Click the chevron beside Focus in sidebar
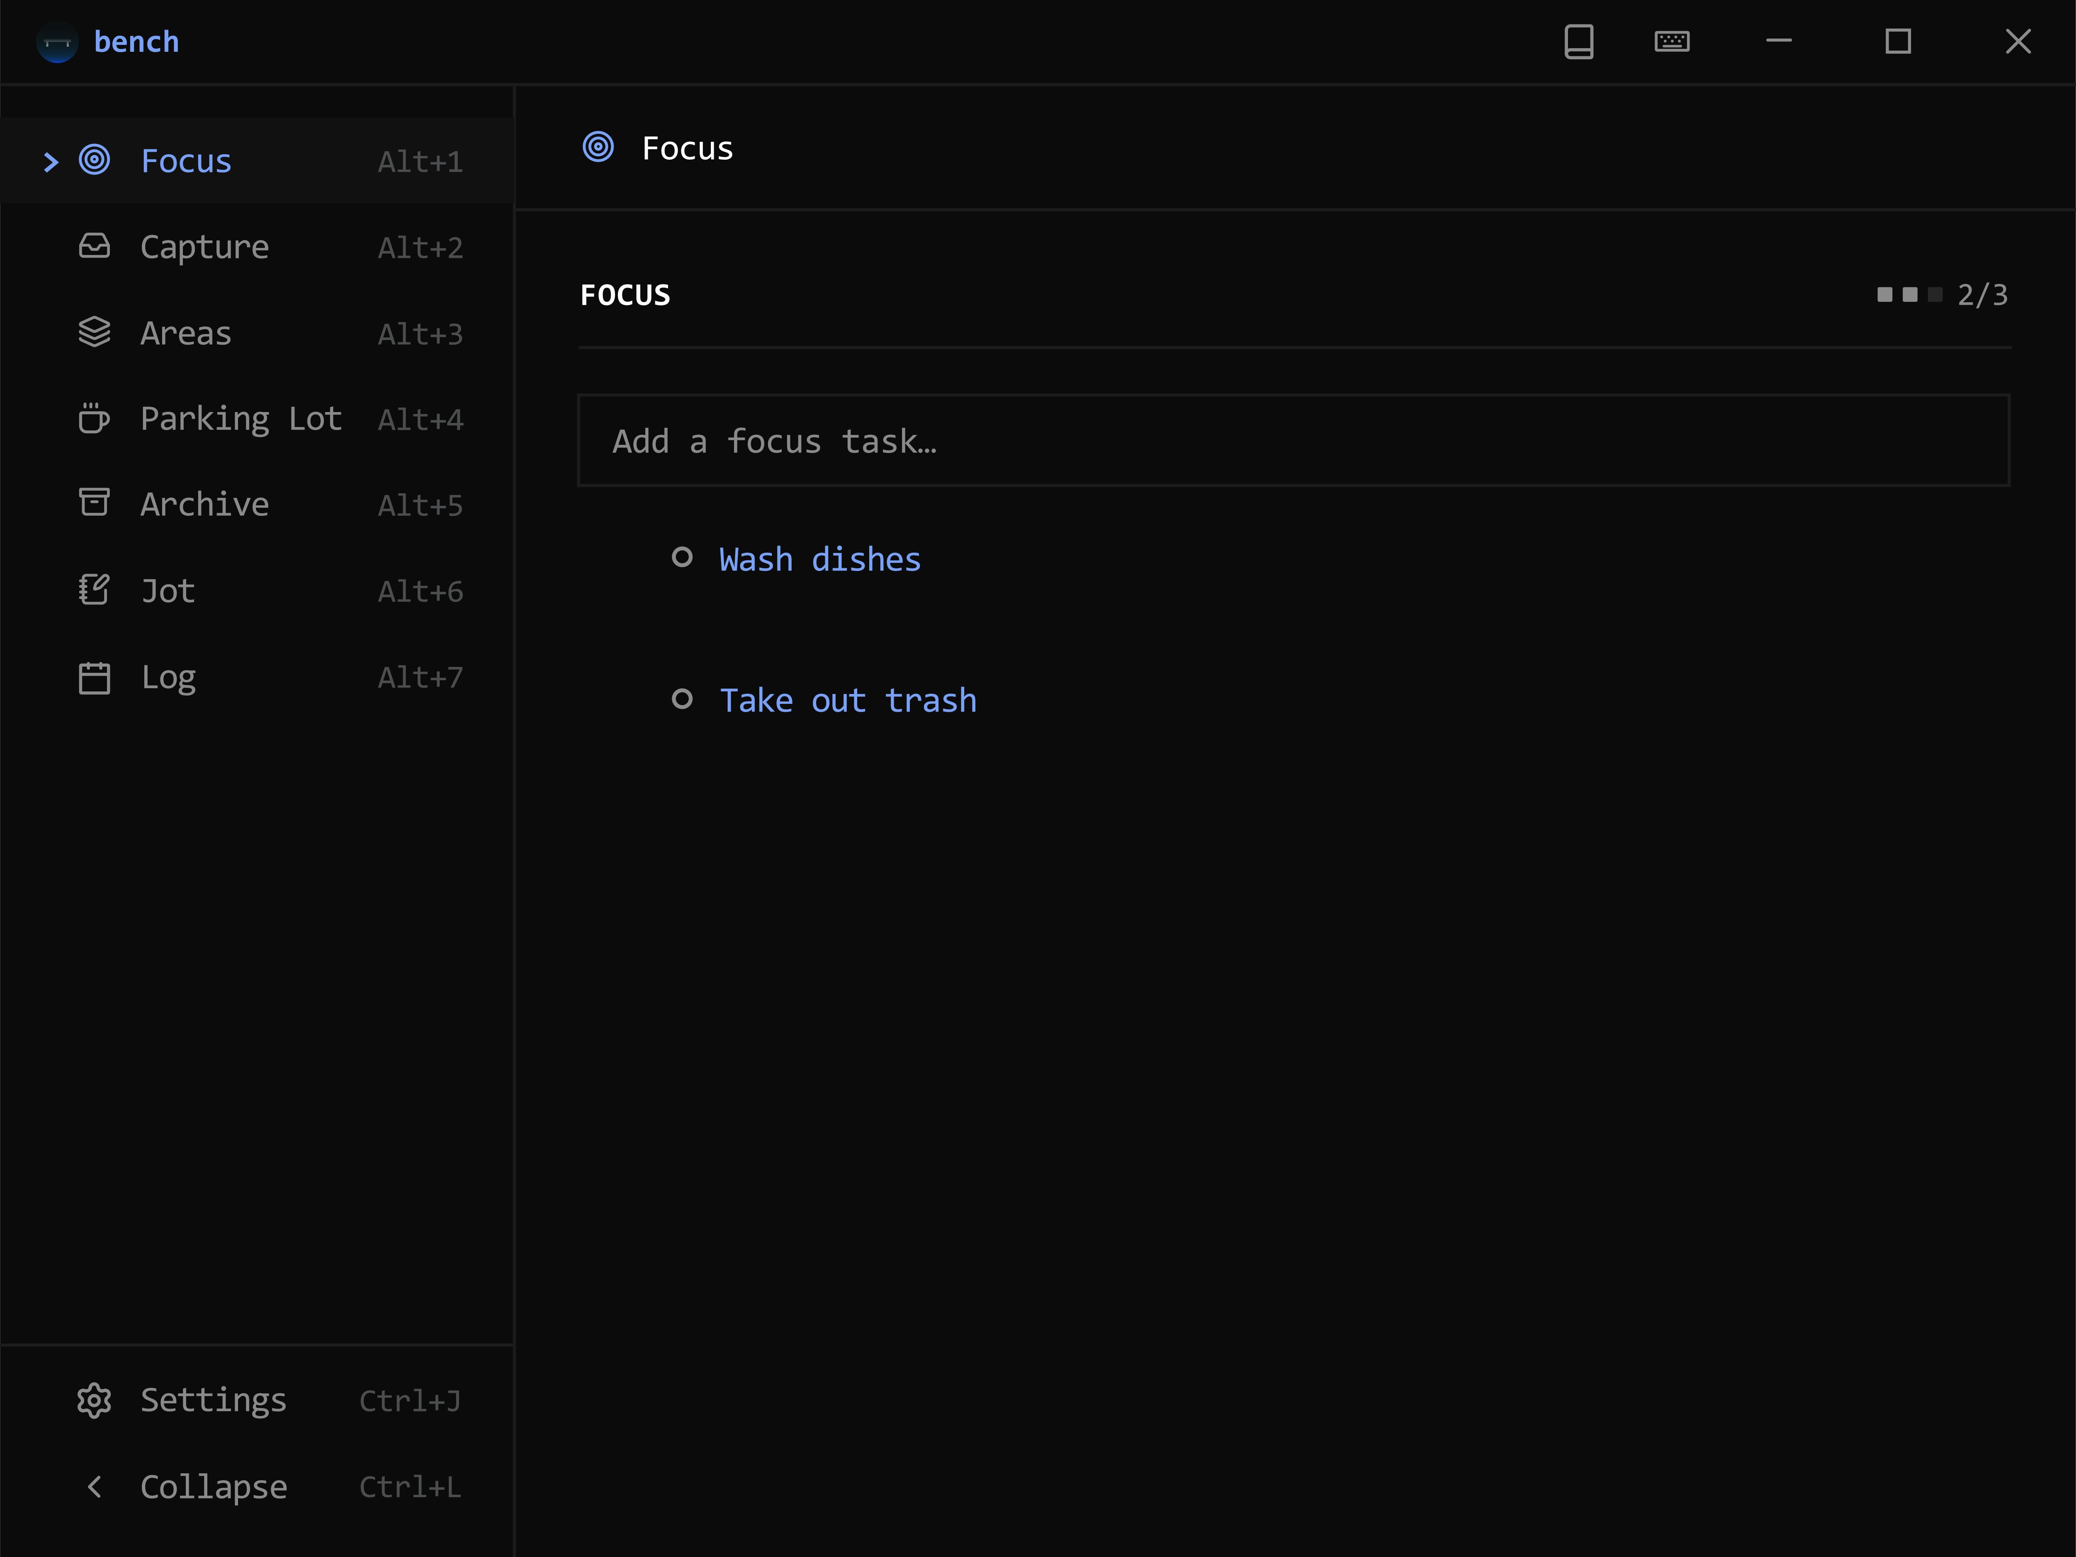Image resolution: width=2076 pixels, height=1557 pixels. (51, 162)
